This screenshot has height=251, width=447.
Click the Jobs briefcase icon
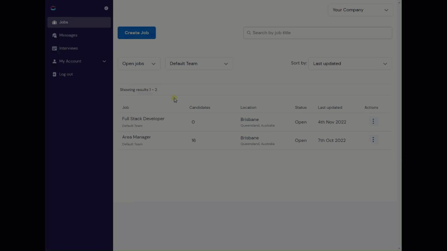(54, 22)
